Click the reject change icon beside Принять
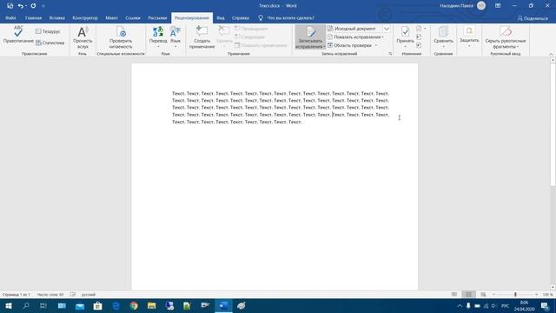The height and width of the screenshot is (313, 556). pos(419,29)
